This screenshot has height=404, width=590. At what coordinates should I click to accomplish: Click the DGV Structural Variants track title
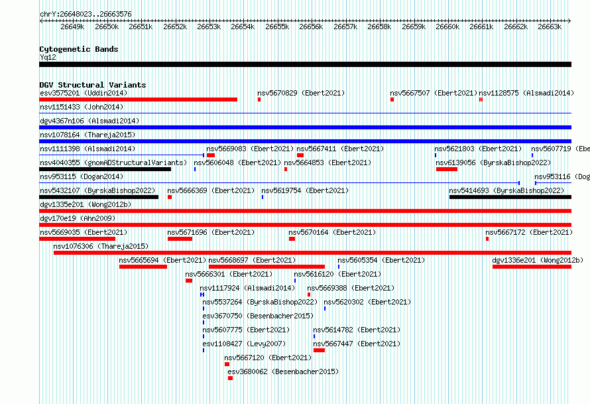93,85
